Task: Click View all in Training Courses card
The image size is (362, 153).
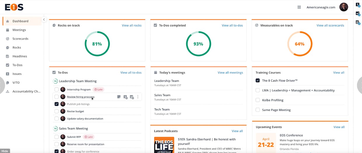Action: click(x=339, y=73)
